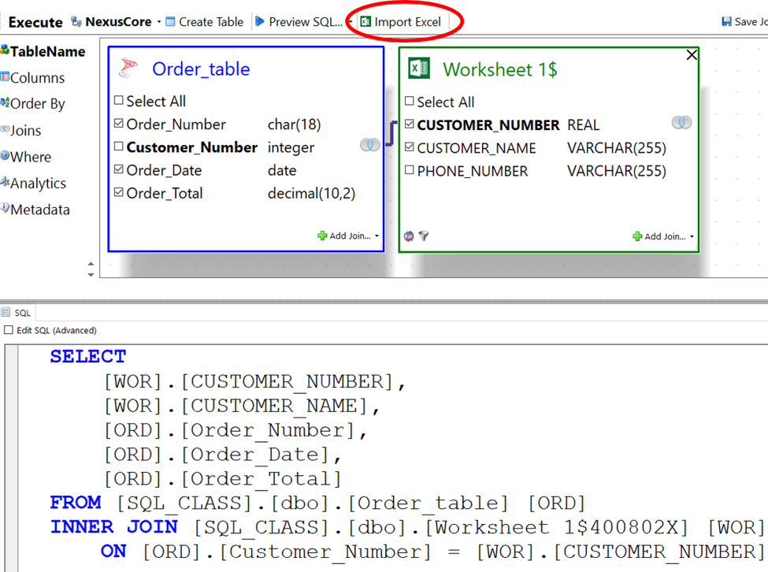The width and height of the screenshot is (768, 572).
Task: Select the Joins tab icon
Action: [6, 130]
